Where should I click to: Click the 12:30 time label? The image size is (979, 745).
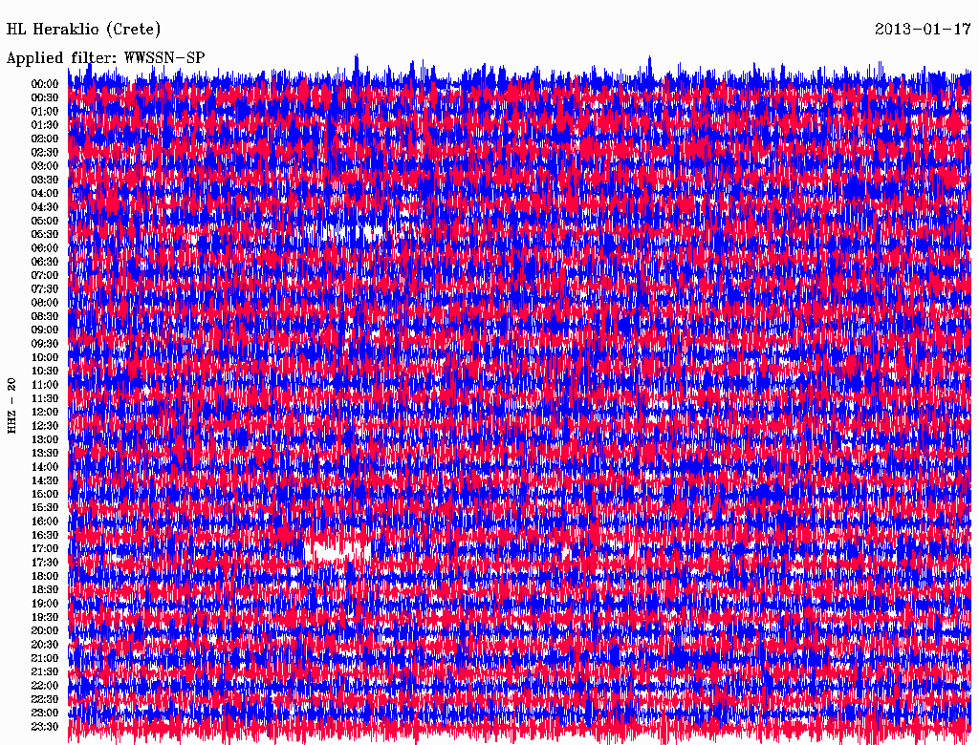pos(45,426)
